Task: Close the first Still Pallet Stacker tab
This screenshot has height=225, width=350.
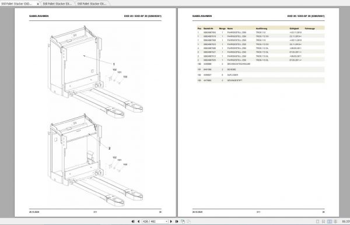Action: [x=38, y=4]
